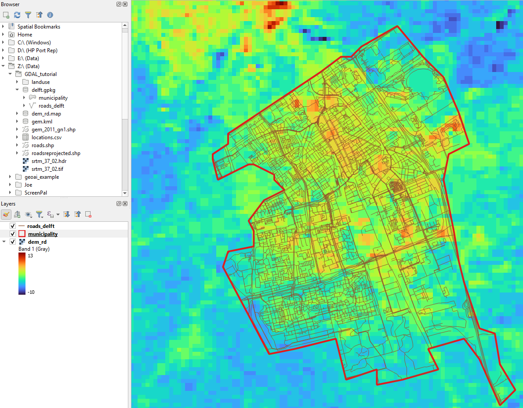
Task: Hide the dem_rd raster layer
Action: click(13, 242)
